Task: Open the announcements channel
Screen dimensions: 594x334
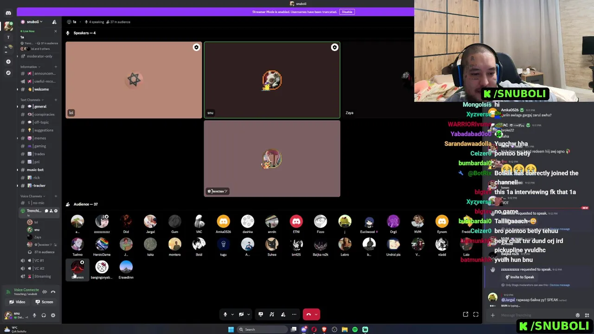Action: 39,73
